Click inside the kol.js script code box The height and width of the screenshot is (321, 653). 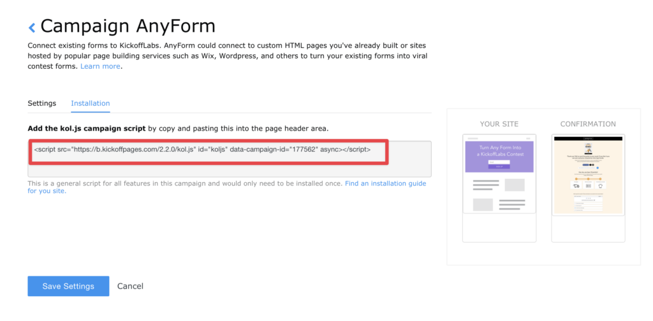click(x=230, y=159)
